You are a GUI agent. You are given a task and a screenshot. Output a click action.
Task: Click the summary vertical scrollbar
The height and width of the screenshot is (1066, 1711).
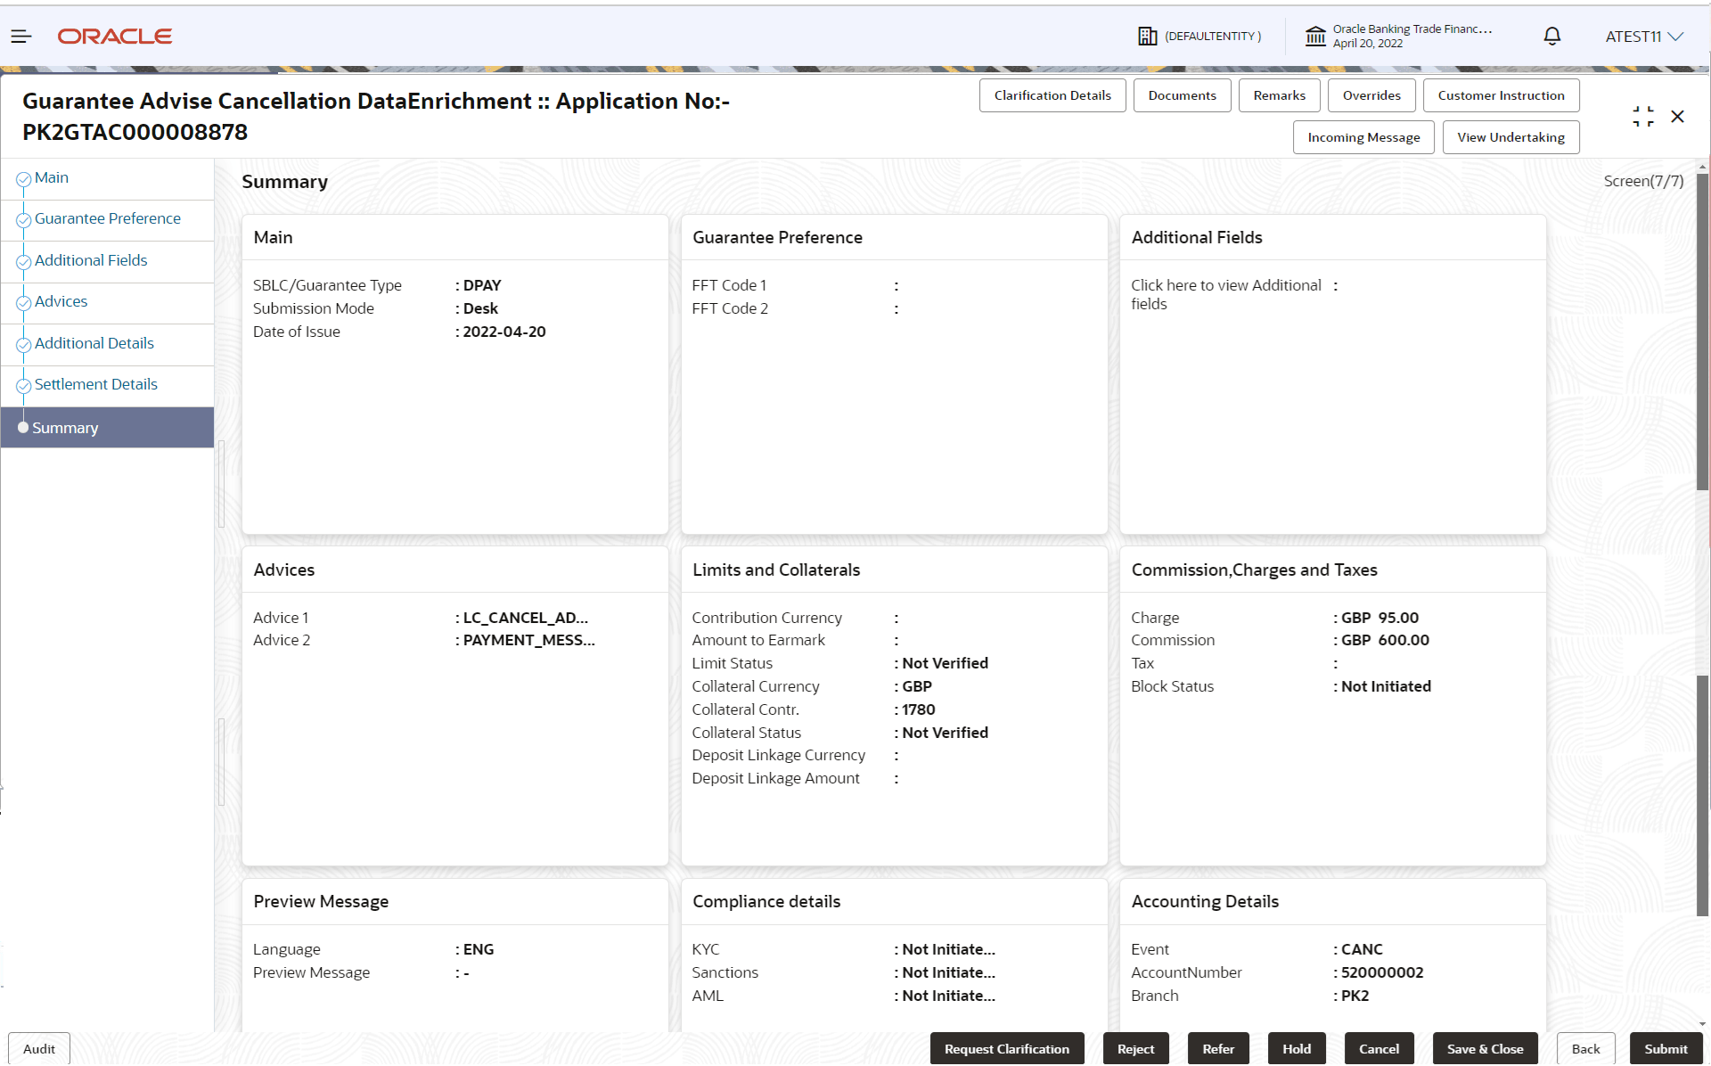click(x=1701, y=330)
